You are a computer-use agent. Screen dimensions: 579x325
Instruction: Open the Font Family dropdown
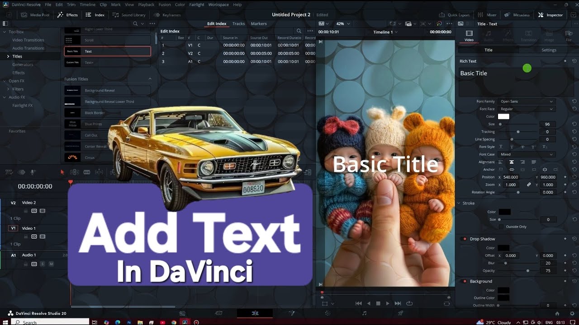click(x=527, y=102)
